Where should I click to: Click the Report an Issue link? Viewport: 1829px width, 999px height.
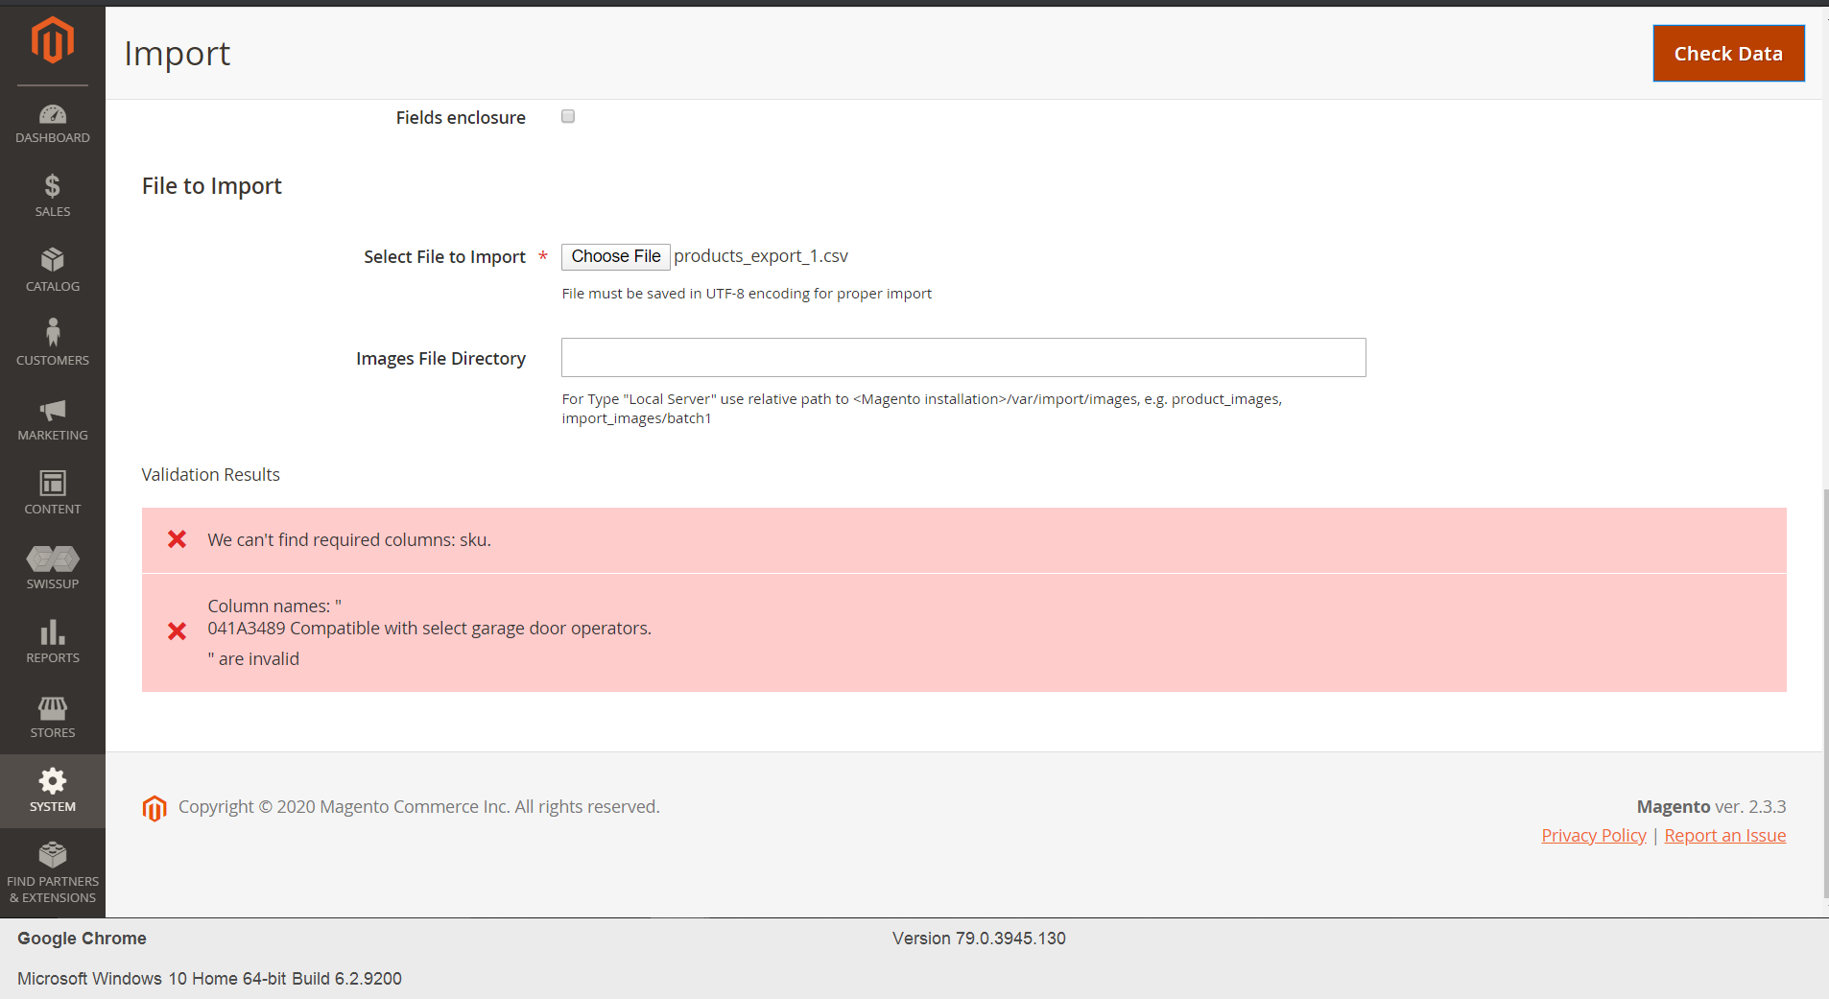tap(1723, 835)
